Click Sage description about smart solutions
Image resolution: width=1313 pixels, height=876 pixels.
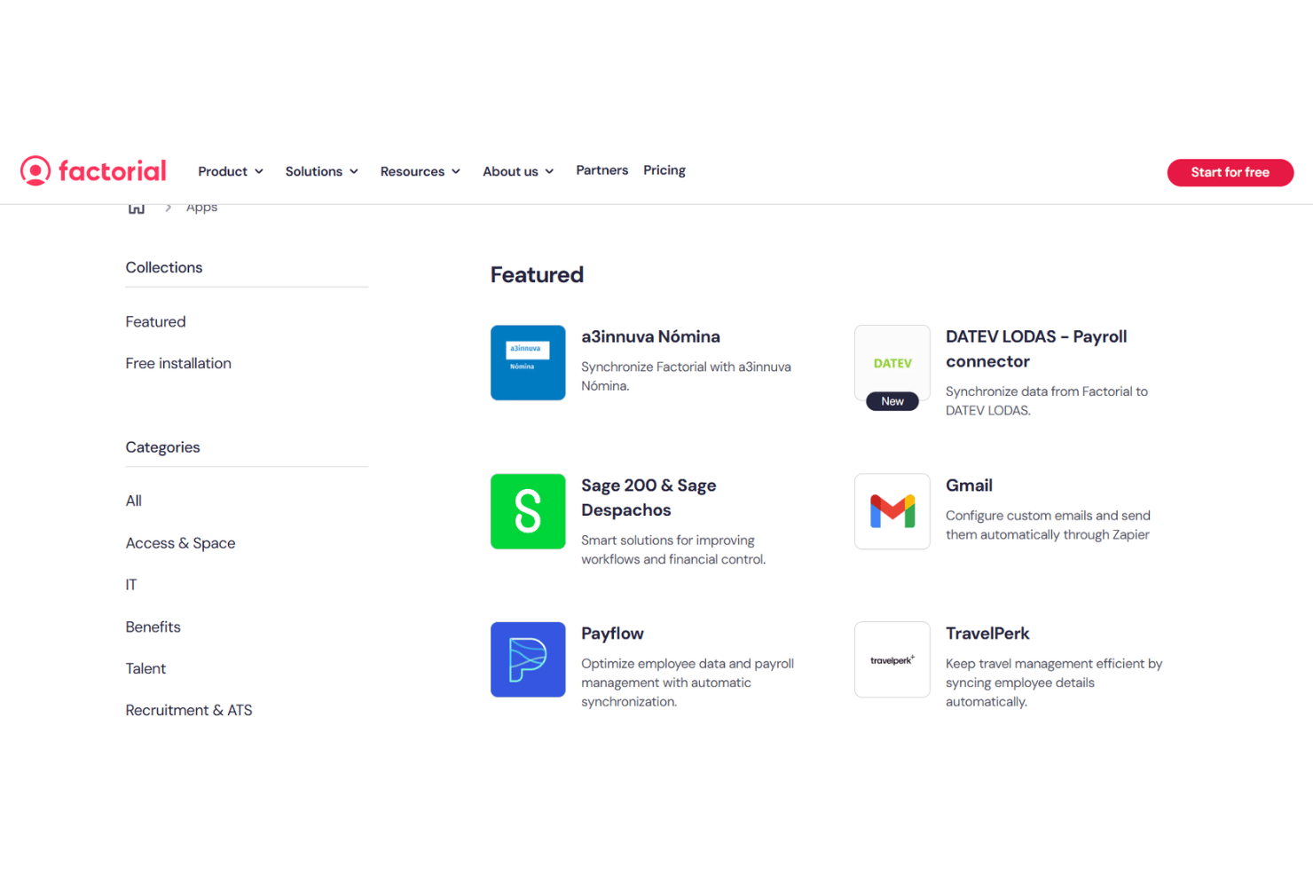coord(673,549)
